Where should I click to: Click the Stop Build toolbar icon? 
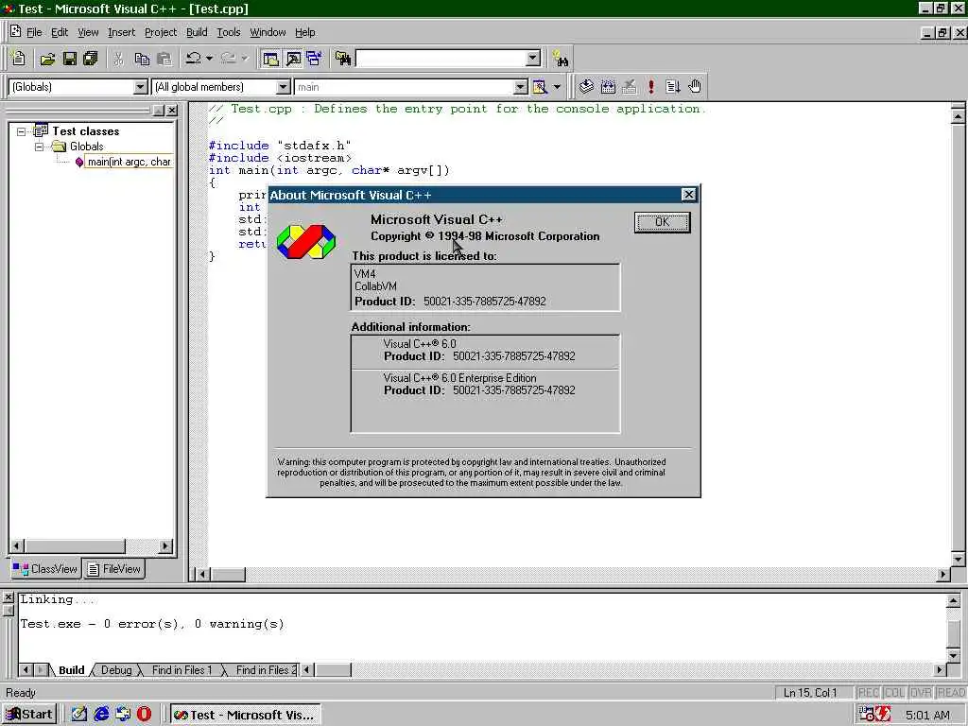[x=629, y=87]
